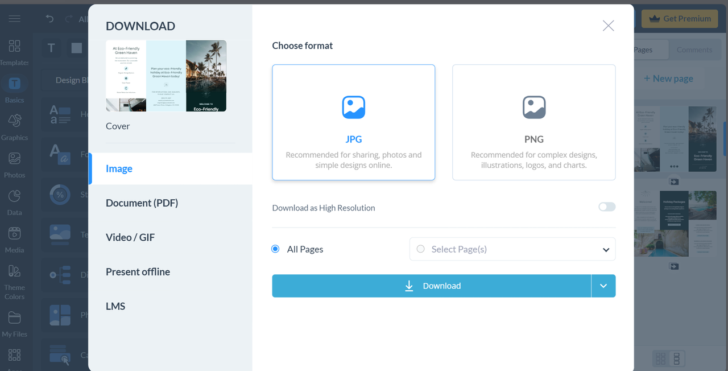Click the Redo arrow icon

point(68,19)
